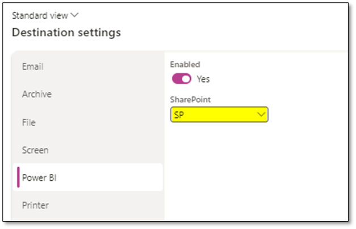This screenshot has width=356, height=229.
Task: Click the Destination settings heading
Action: click(66, 32)
